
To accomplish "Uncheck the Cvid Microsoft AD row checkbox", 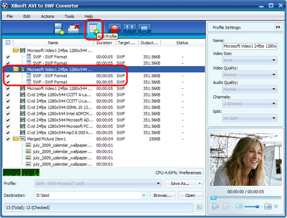I will point(8,120).
